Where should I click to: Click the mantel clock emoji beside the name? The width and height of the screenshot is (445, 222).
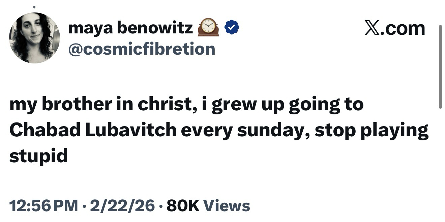(x=208, y=27)
